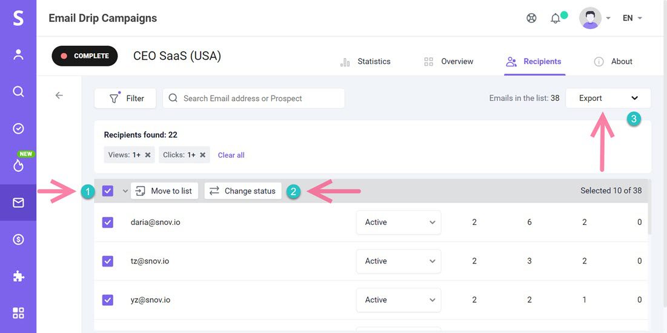Uncheck the daria@snov.io checkbox

tap(108, 222)
